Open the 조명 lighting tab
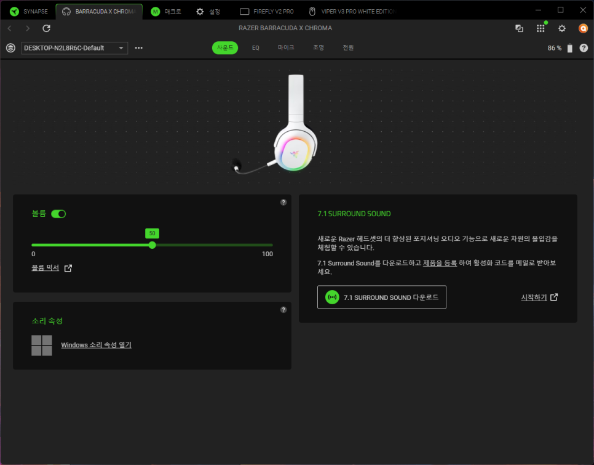Image resolution: width=594 pixels, height=465 pixels. point(319,48)
